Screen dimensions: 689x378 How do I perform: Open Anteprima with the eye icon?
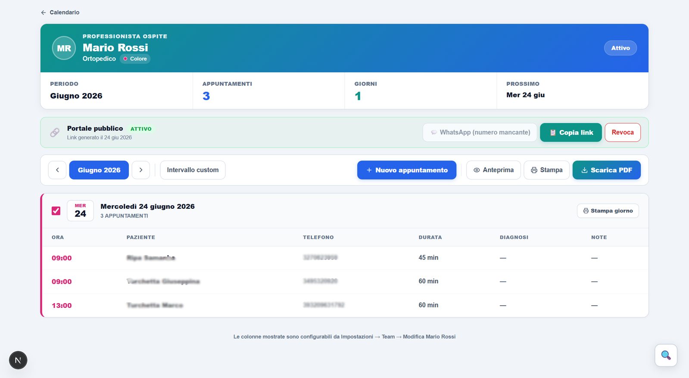coord(493,170)
